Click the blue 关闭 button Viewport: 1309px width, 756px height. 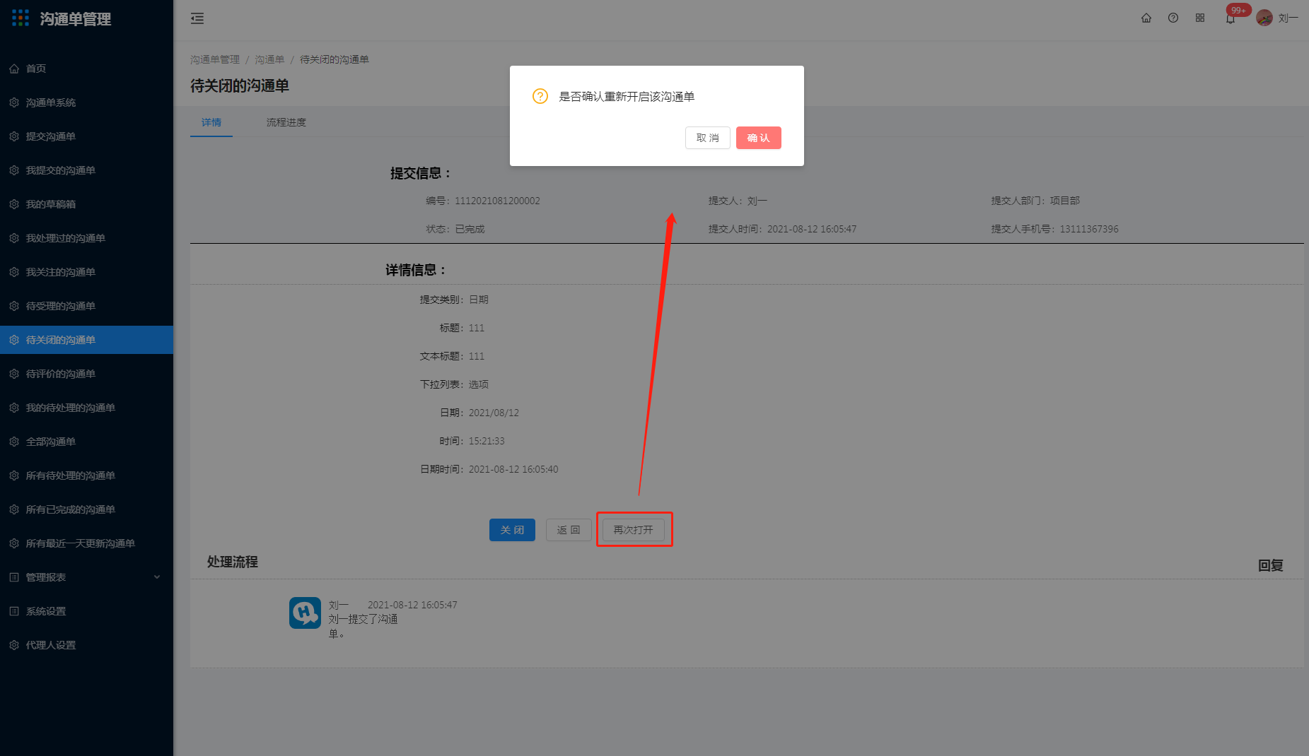512,530
